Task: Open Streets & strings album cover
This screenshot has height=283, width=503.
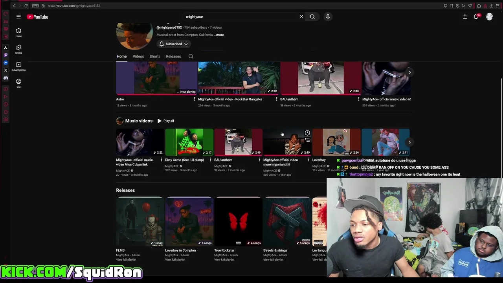Action: pos(287,222)
